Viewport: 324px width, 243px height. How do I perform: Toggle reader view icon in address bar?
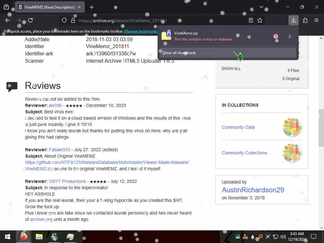point(251,20)
